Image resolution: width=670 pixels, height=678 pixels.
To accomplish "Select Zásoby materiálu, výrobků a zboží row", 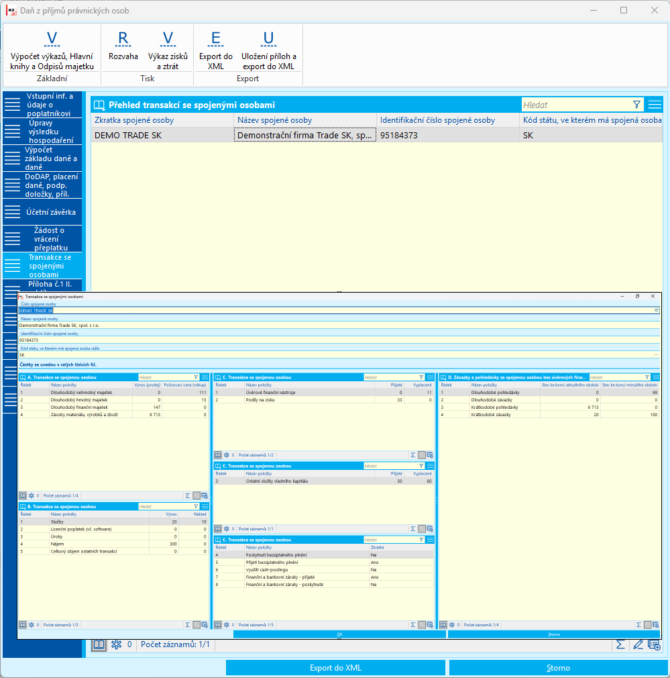I will coord(113,415).
